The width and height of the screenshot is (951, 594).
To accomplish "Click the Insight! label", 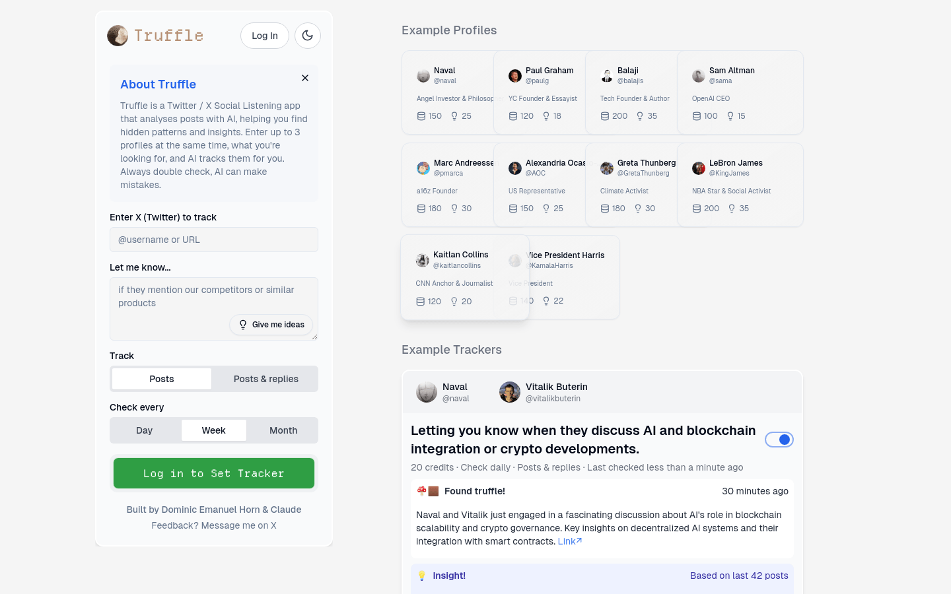I will [449, 576].
